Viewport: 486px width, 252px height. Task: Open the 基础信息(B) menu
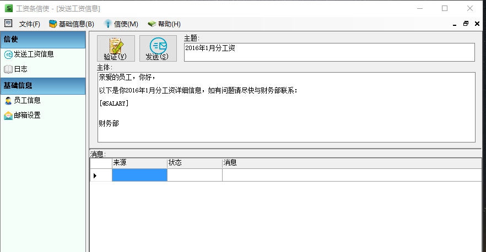point(72,24)
